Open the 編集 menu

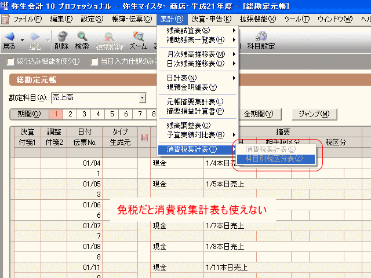61,19
